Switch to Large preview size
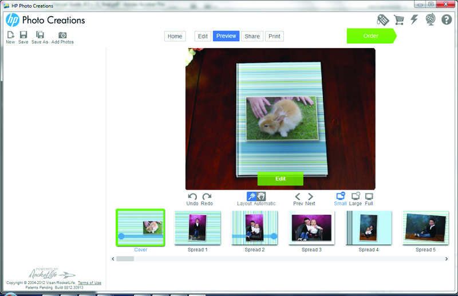 pyautogui.click(x=356, y=196)
